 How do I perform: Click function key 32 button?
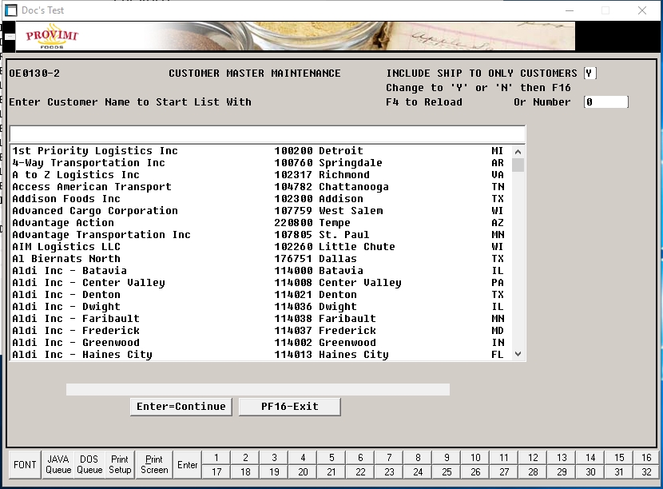(x=646, y=471)
